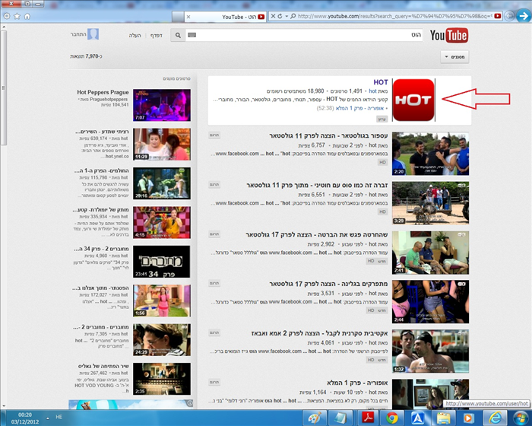Play the 7:07 Hot Peppers Prague thumbnail

pos(162,105)
